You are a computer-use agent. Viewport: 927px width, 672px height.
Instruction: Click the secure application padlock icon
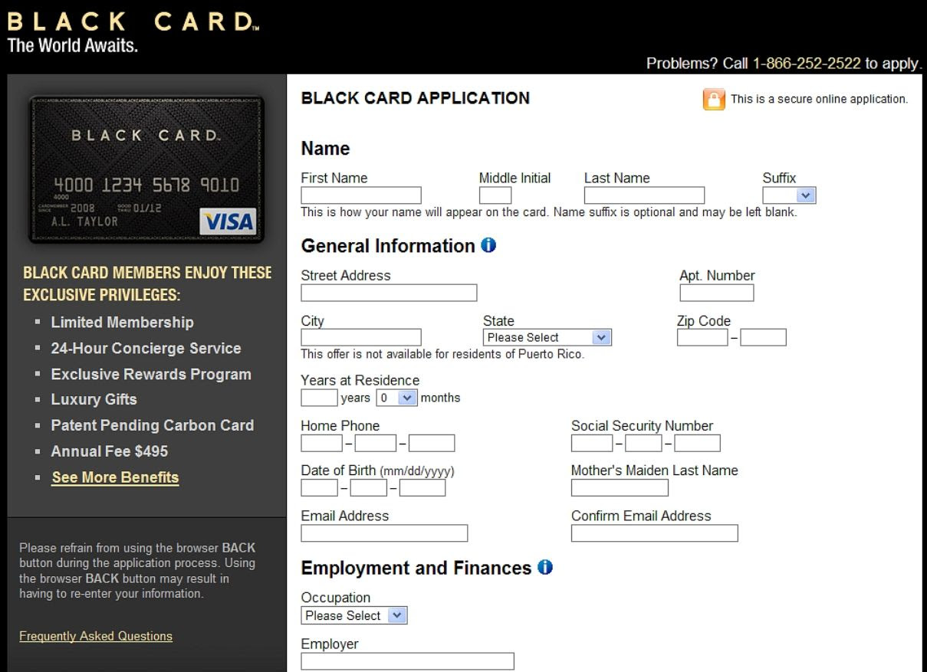pos(715,100)
